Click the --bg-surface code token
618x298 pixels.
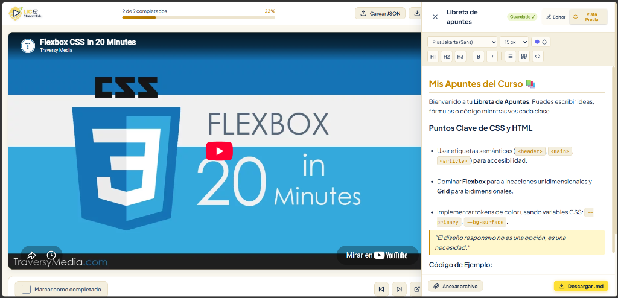tap(485, 223)
